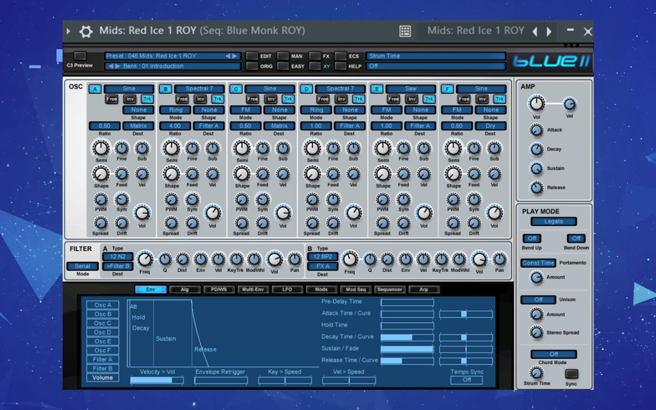Click the Strum Time knob

tap(536, 373)
